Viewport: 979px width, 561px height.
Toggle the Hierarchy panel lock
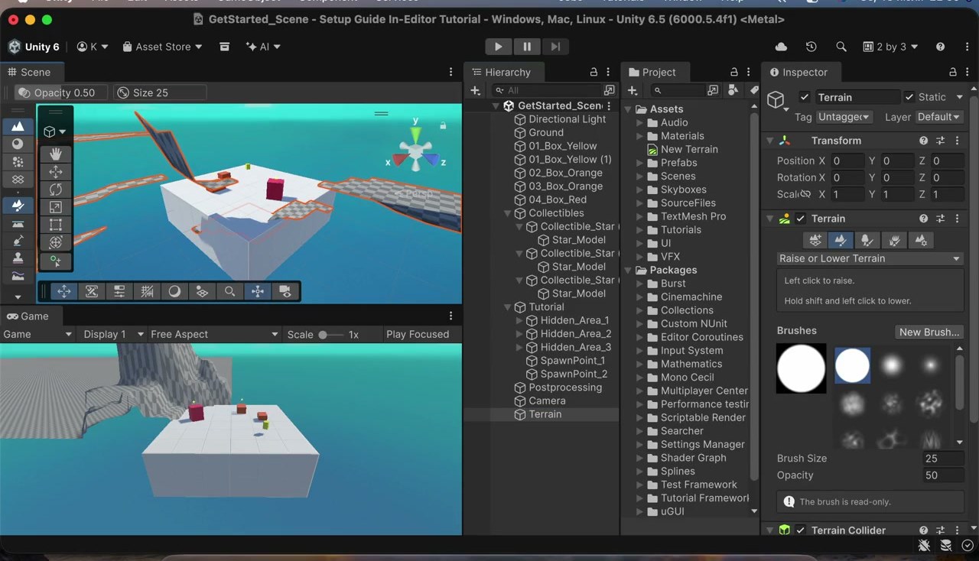(594, 72)
